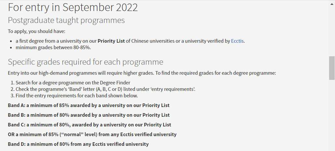Click step 2 about the programme's Band letter

coord(105,89)
